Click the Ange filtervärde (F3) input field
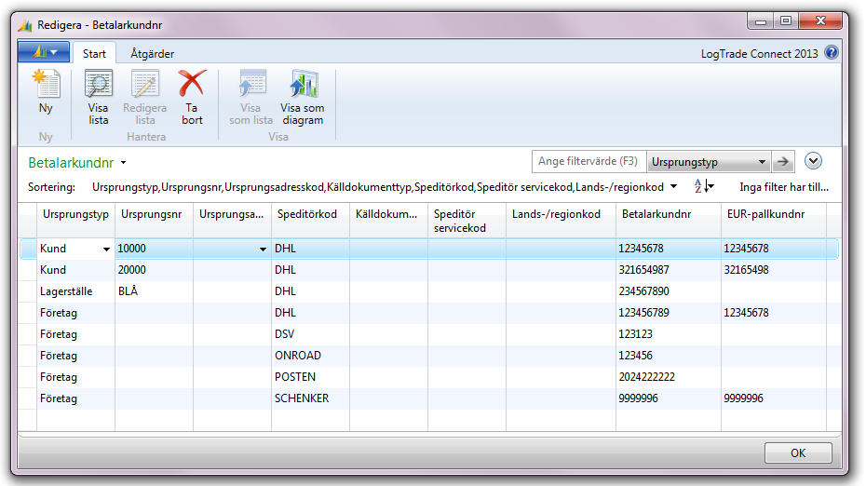This screenshot has width=866, height=486. click(x=589, y=161)
